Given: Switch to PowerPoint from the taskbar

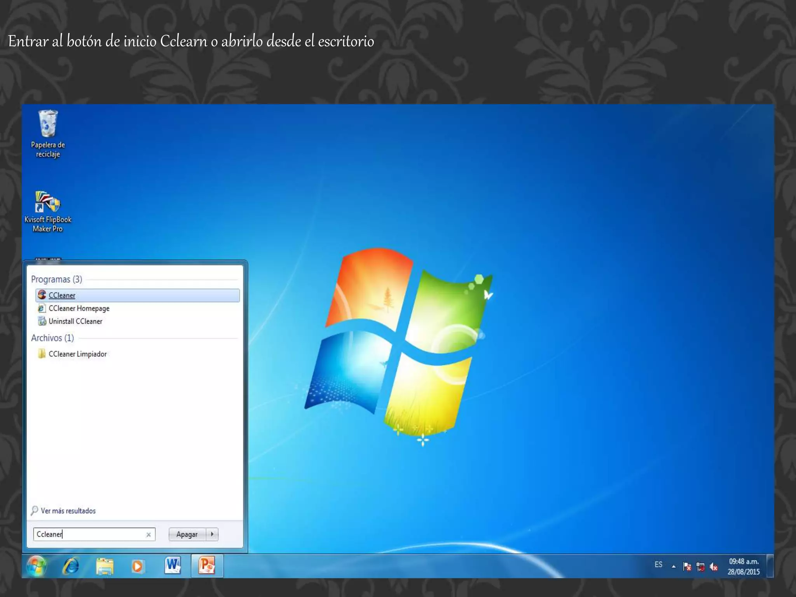Looking at the screenshot, I should (x=207, y=566).
